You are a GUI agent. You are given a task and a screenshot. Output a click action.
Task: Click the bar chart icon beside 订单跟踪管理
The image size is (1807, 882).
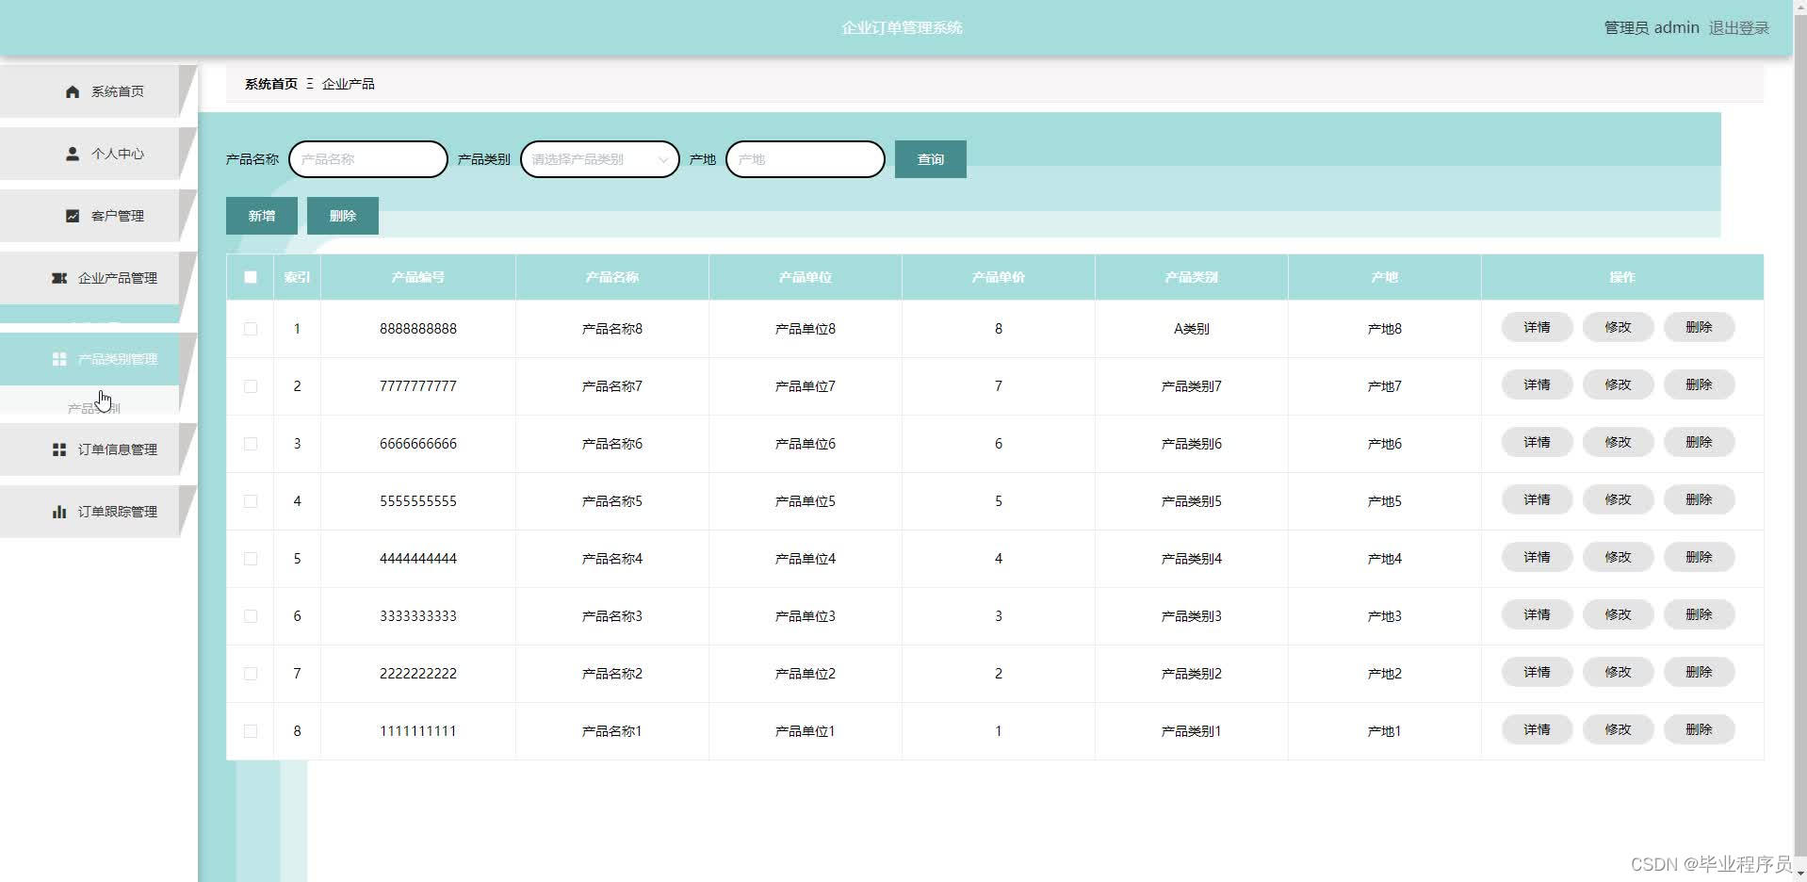point(59,512)
